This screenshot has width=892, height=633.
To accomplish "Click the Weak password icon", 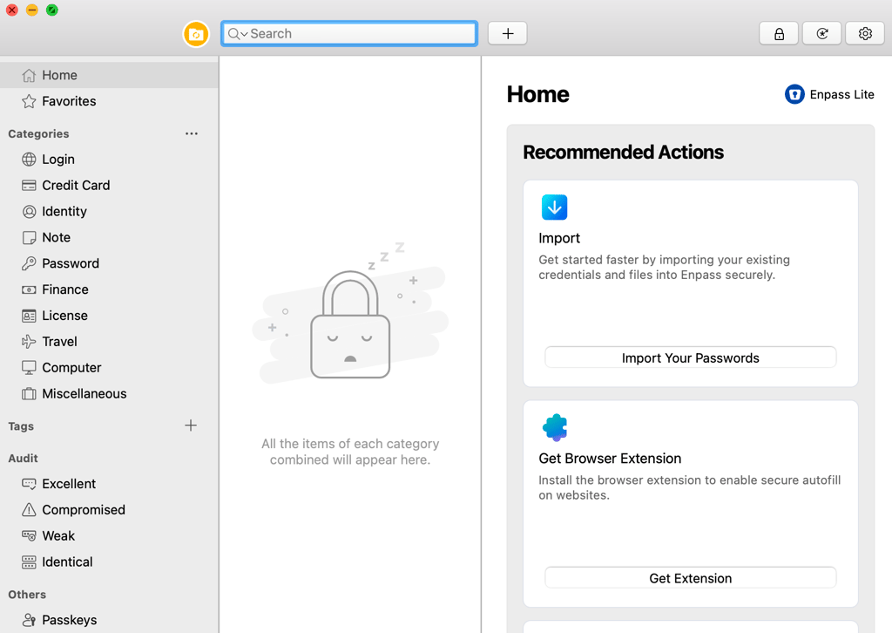I will [29, 535].
